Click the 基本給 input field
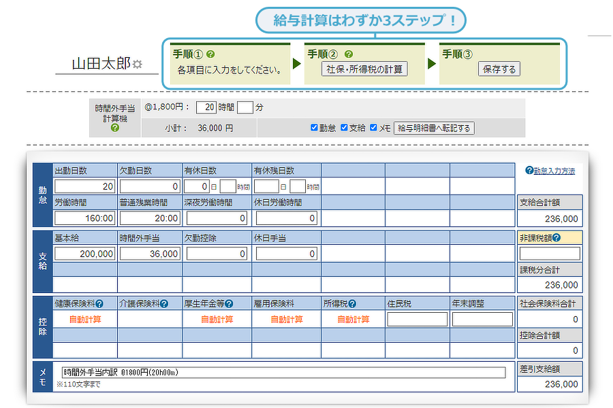Screen dimensions: 613x408 pyautogui.click(x=85, y=254)
